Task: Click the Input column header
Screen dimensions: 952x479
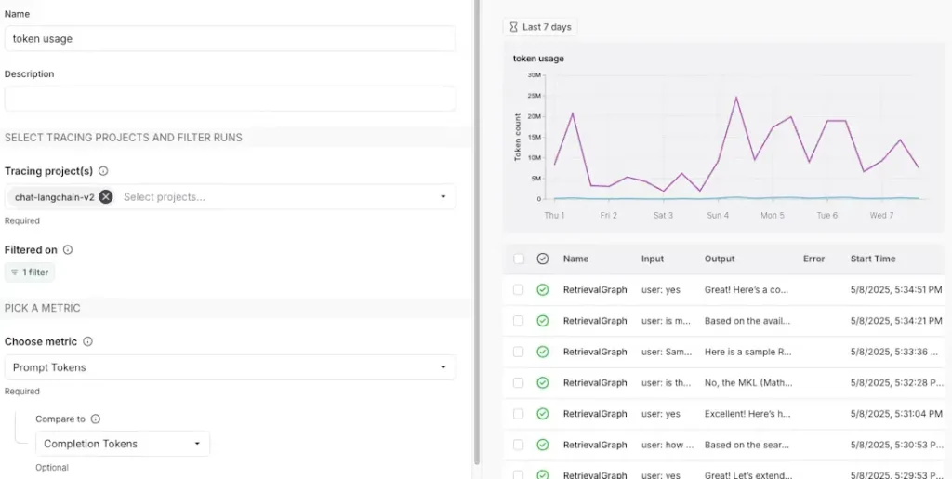Action: click(652, 259)
